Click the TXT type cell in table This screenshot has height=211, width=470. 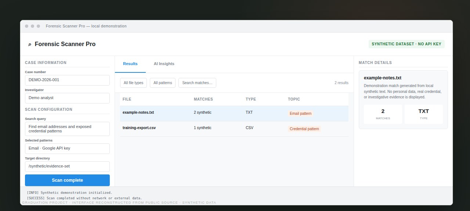(x=249, y=113)
